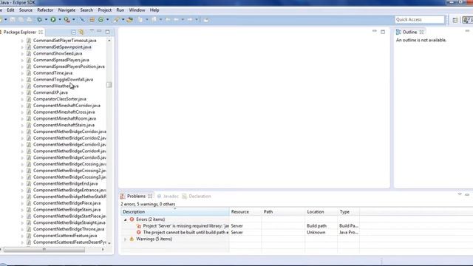473x266 pixels.
Task: Open the Project menu
Action: [x=105, y=10]
